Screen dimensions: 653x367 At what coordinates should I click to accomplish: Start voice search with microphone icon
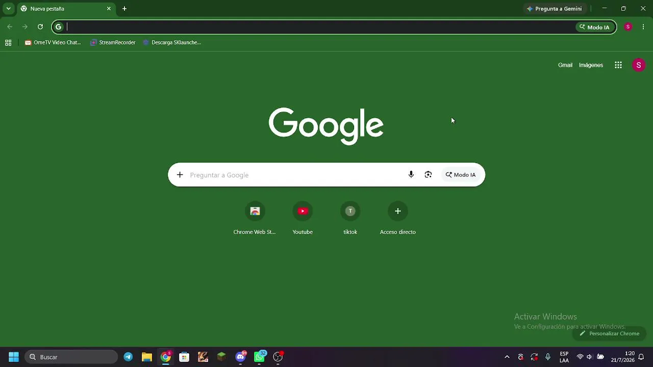411,175
